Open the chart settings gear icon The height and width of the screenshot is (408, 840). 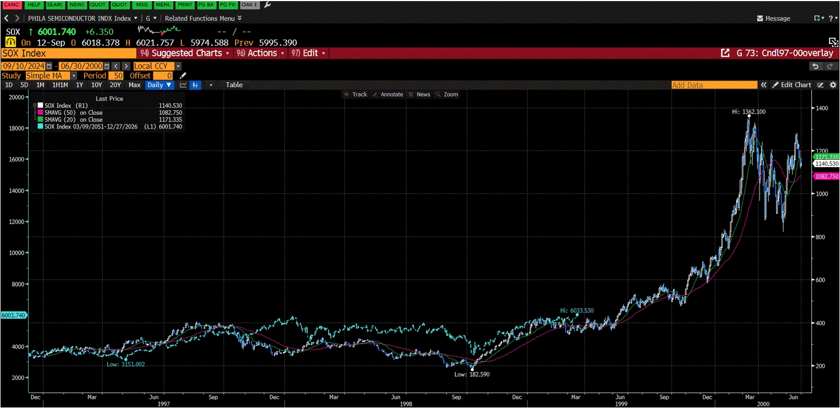833,85
